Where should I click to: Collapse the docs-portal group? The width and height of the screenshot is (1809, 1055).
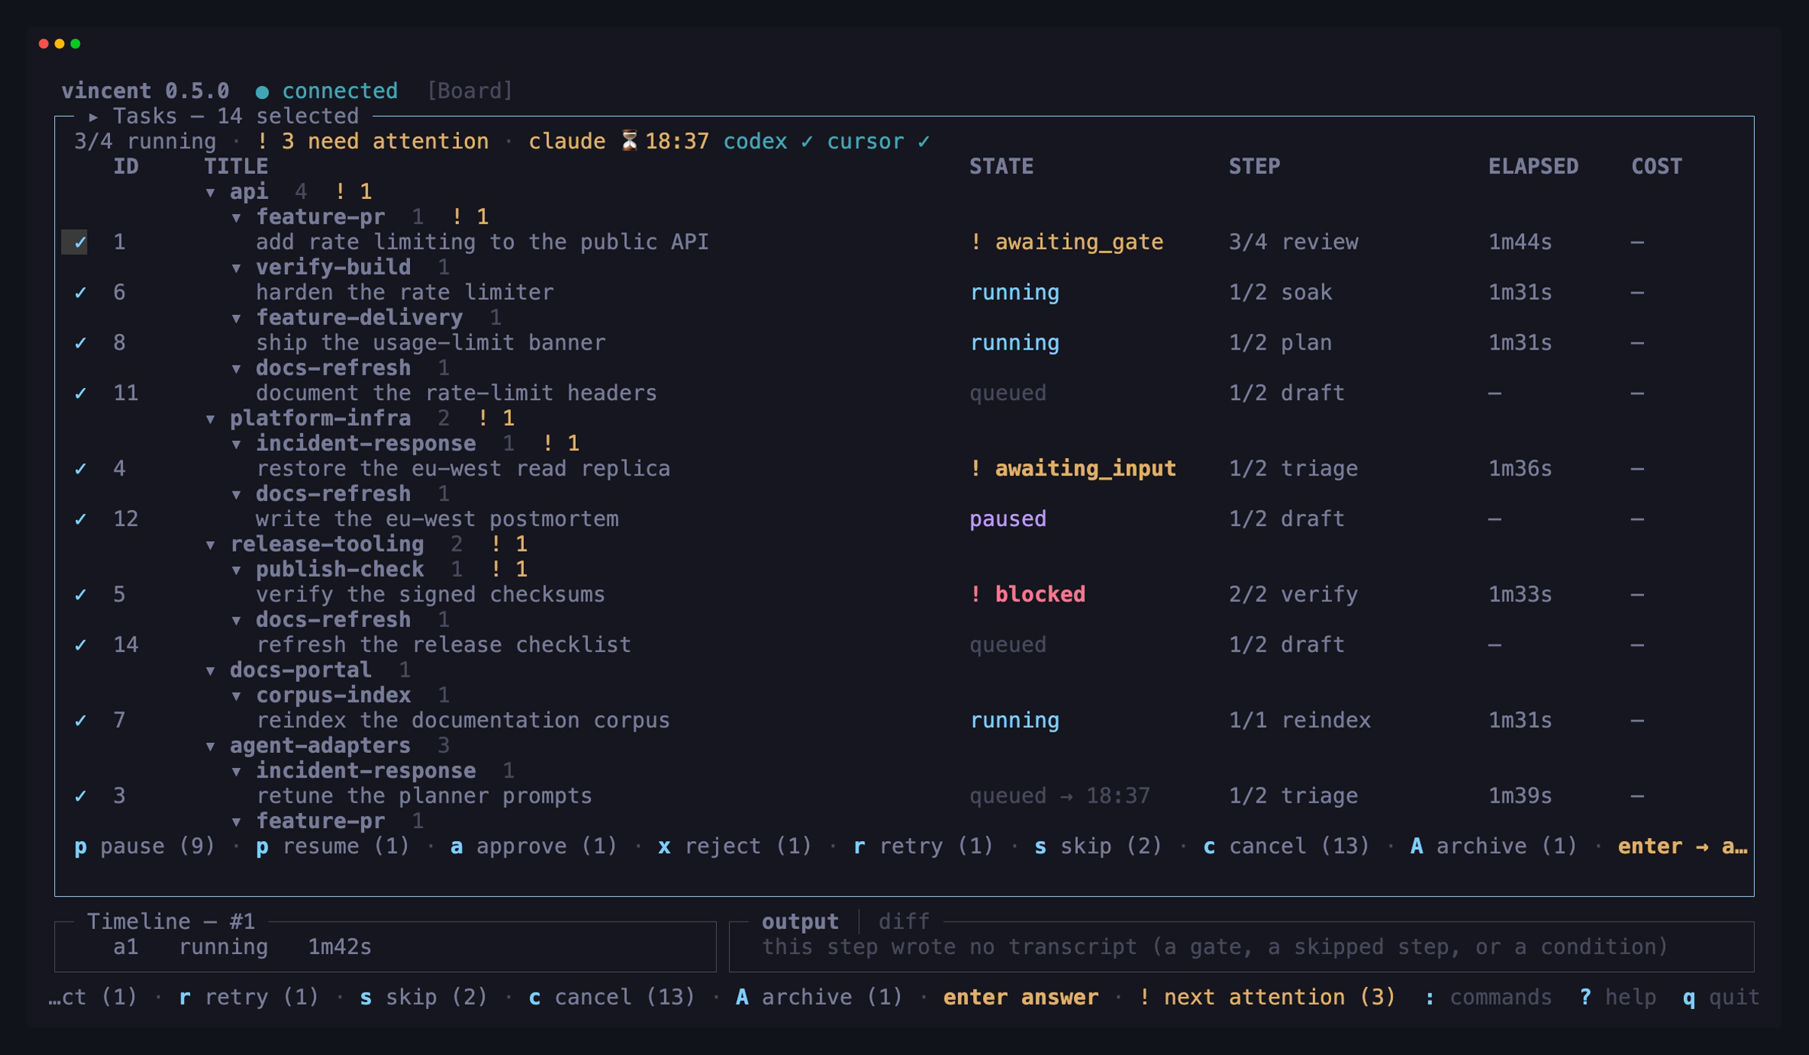pos(210,671)
